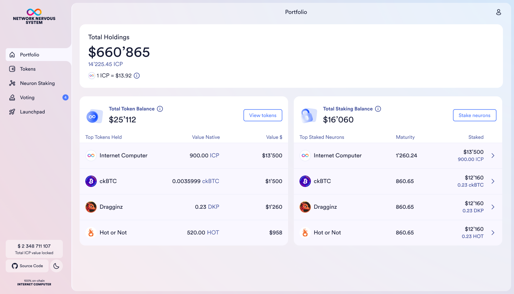This screenshot has width=514, height=294.
Task: Click Total Staking Balance info icon
Action: pos(378,109)
